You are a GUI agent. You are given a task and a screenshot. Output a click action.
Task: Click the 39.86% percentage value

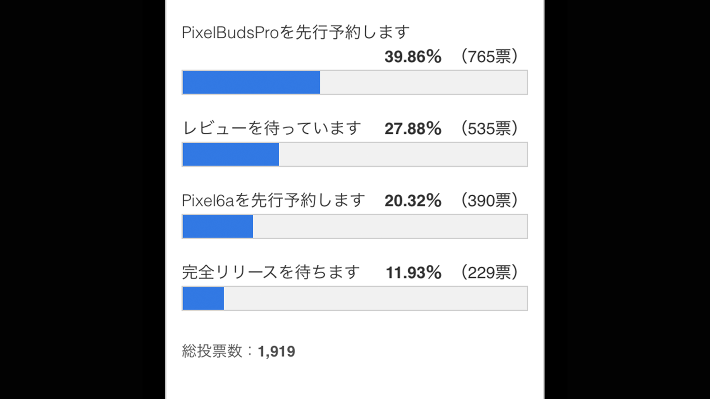(413, 57)
